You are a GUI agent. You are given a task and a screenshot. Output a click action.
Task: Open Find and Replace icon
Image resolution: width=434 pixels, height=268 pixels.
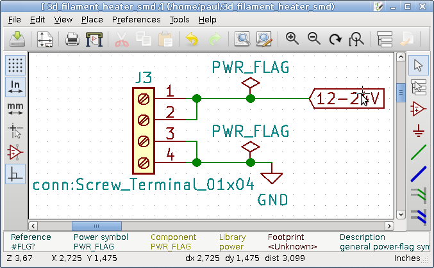click(264, 39)
